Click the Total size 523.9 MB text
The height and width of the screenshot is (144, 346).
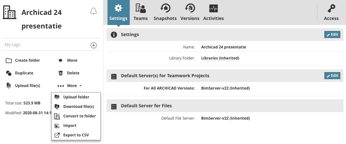23,103
